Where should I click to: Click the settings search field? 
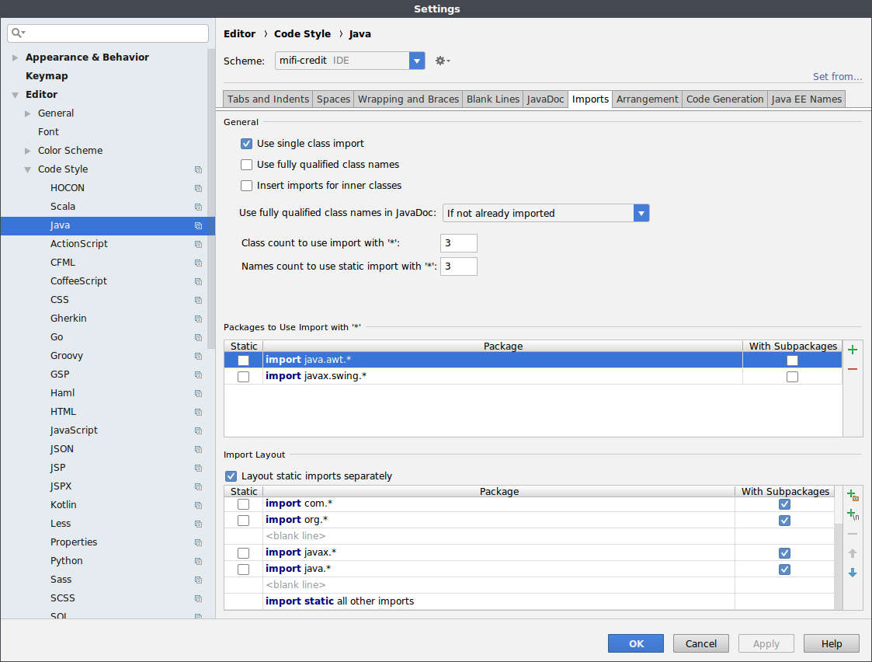coord(108,33)
